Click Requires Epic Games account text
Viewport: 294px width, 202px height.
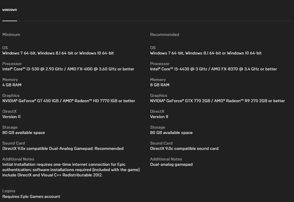pos(31,197)
